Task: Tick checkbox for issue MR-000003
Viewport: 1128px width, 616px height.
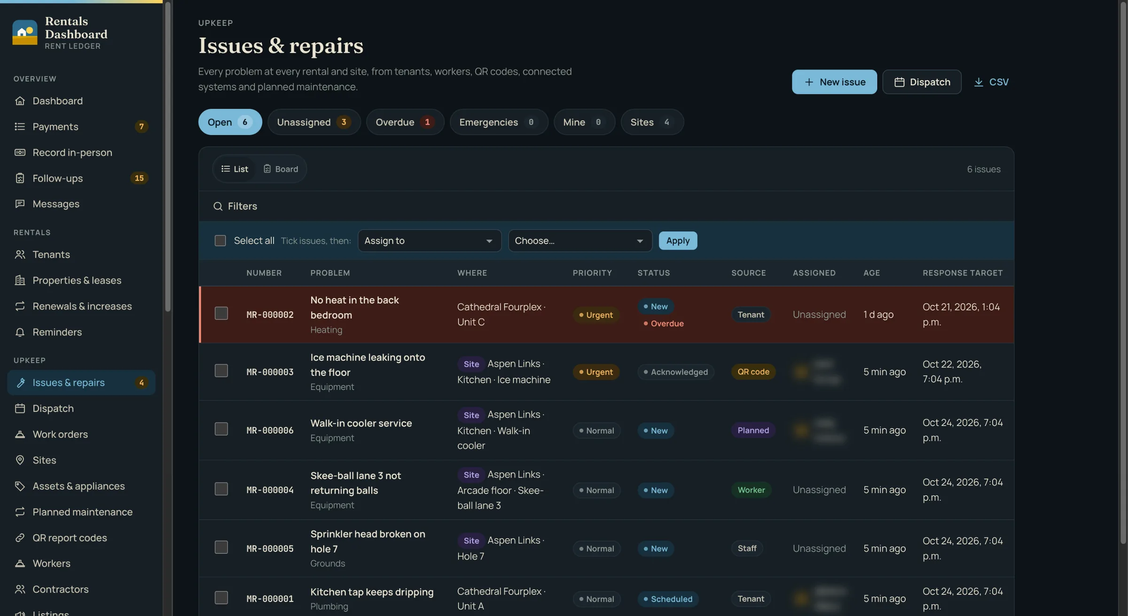Action: pos(221,371)
